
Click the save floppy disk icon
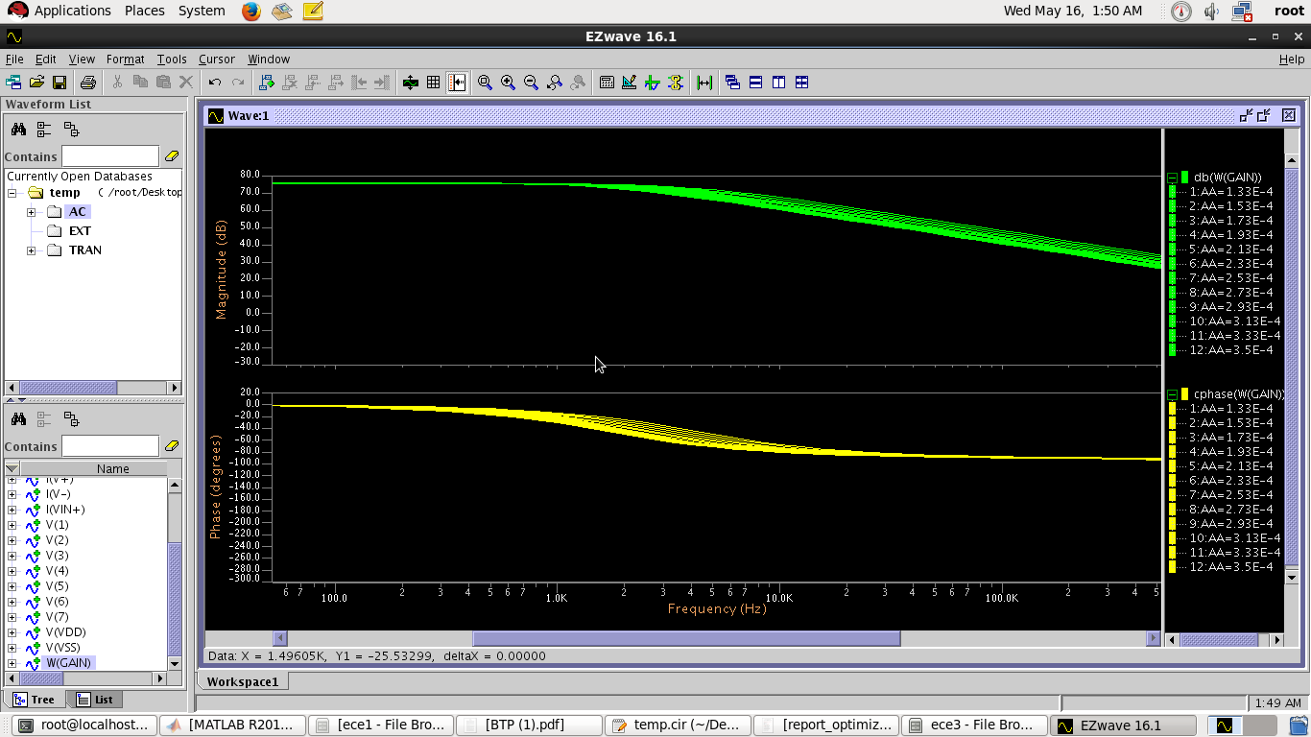coord(60,83)
